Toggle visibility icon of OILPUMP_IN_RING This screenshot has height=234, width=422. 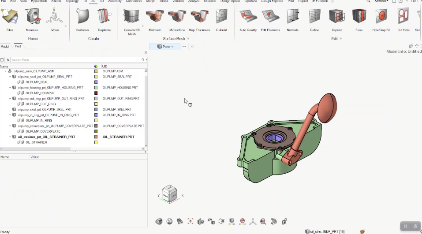[x=19, y=120]
